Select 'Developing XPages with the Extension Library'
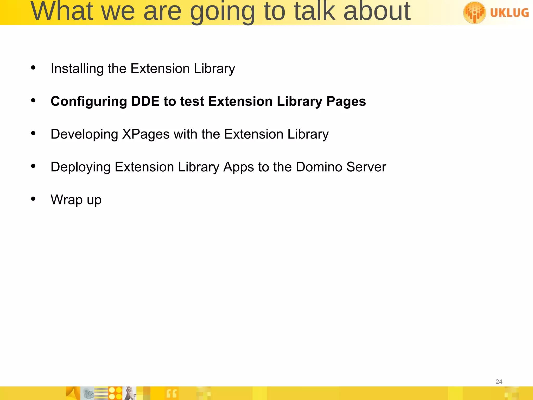The image size is (533, 400). (x=190, y=134)
